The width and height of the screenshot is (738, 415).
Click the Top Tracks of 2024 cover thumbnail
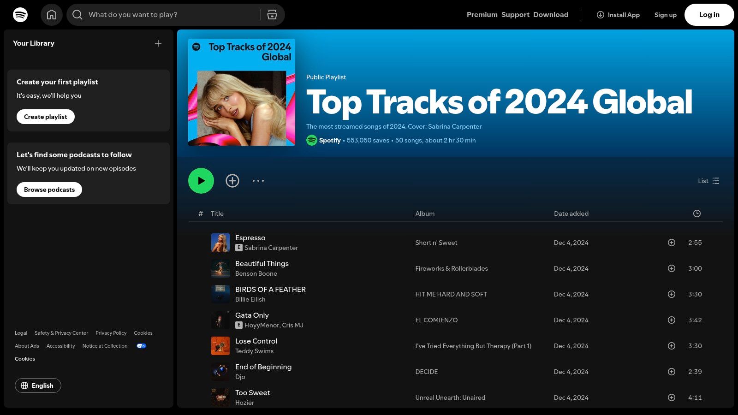[x=241, y=92]
